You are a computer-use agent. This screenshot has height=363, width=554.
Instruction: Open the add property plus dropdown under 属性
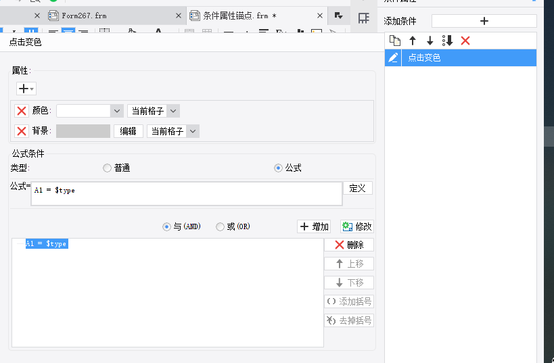pos(26,89)
